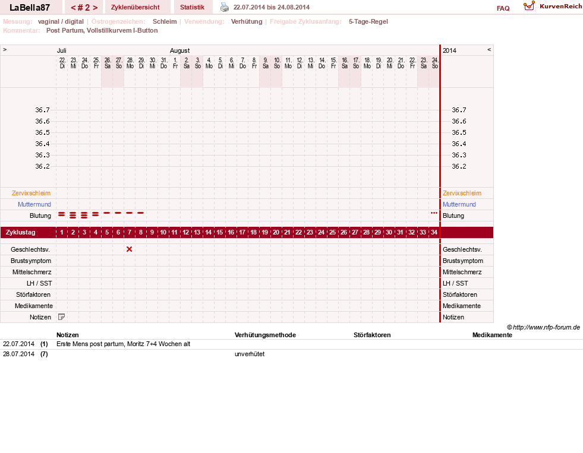
Task: Click the left Muttermund label
Action: coord(34,204)
